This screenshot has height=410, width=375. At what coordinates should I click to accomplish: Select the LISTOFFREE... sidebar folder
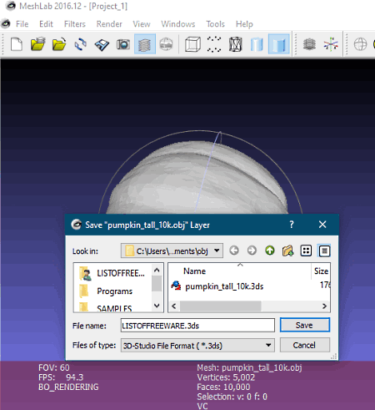112,273
